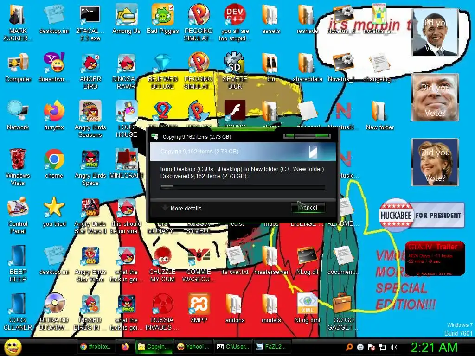Switch to the #roblox... Chrome taskbar item
The width and height of the screenshot is (475, 356).
(96, 347)
